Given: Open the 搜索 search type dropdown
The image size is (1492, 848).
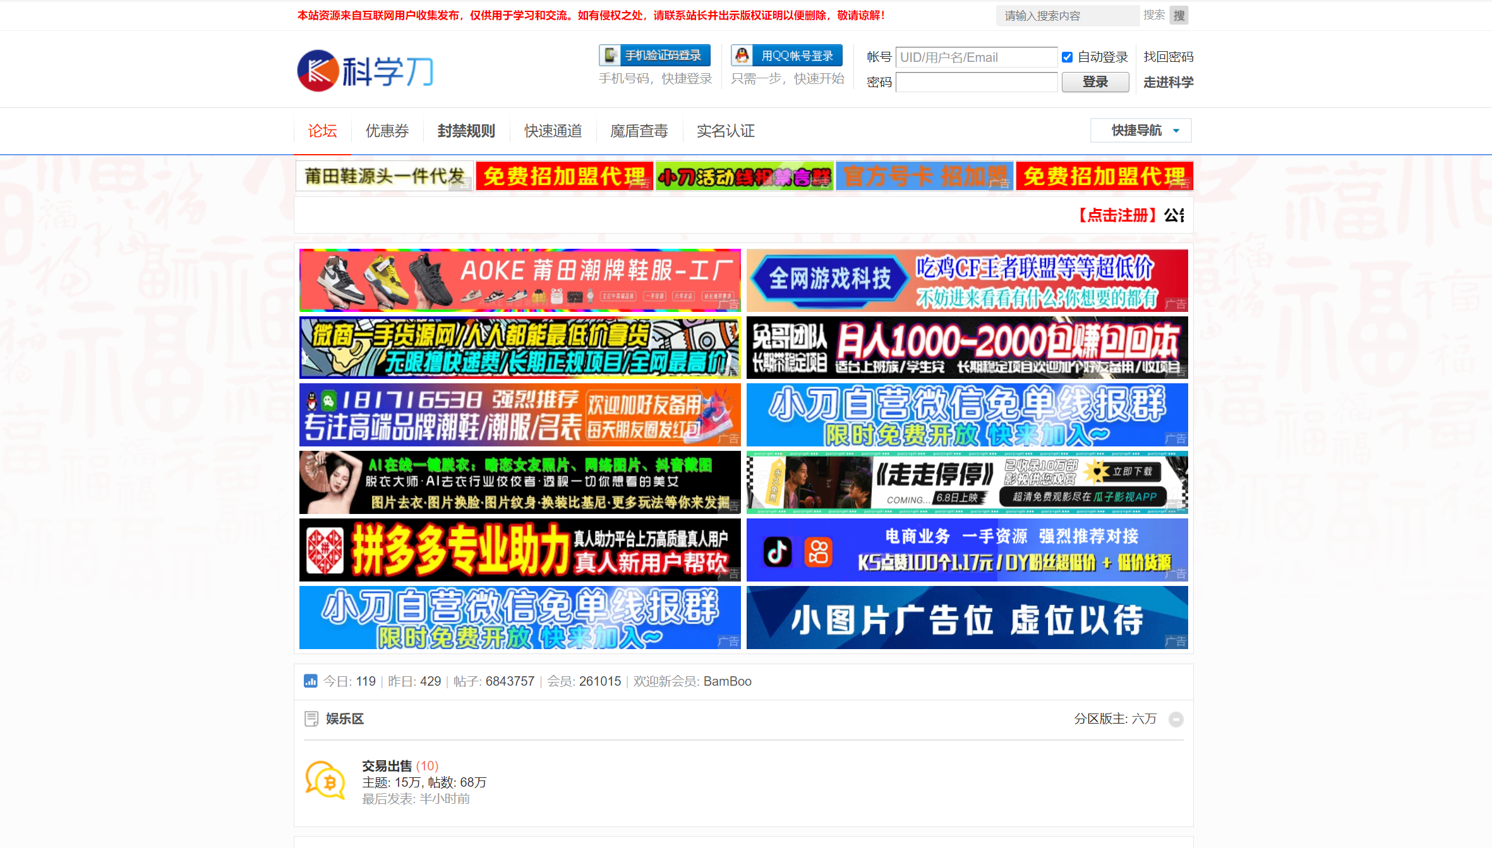Looking at the screenshot, I should pos(1153,15).
